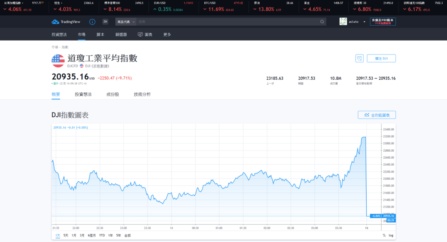The height and width of the screenshot is (242, 447).
Task: Switch to the 概要 tab
Action: click(56, 94)
